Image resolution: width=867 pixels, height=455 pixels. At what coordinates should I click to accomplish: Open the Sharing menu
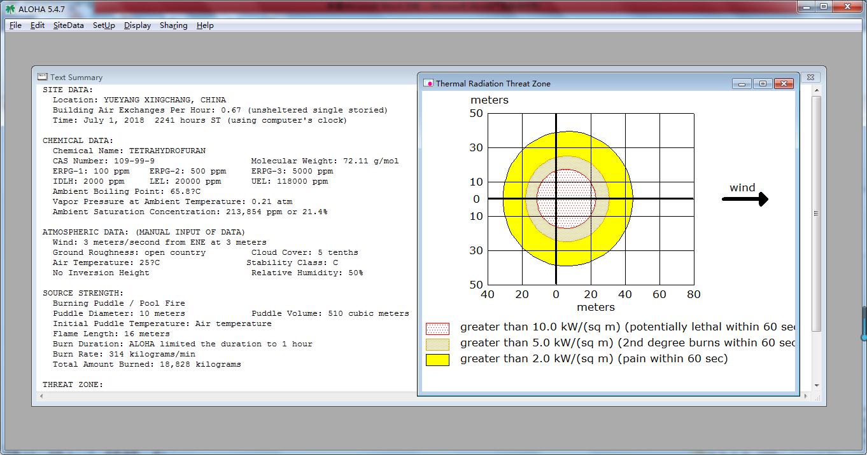click(x=173, y=25)
